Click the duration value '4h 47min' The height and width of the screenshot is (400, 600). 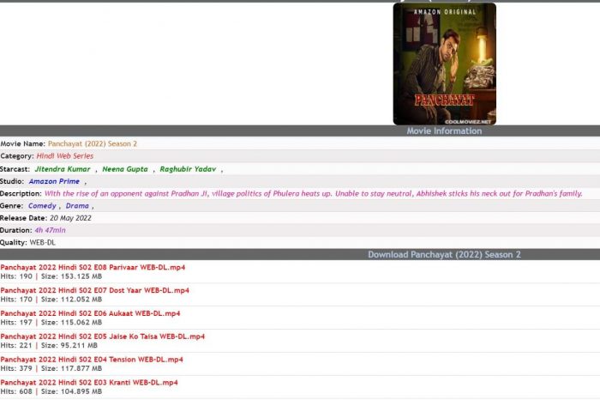(x=50, y=230)
